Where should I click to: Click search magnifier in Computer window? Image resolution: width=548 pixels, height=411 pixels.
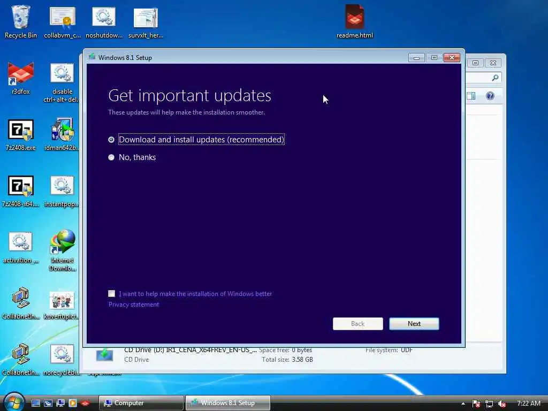click(x=495, y=78)
